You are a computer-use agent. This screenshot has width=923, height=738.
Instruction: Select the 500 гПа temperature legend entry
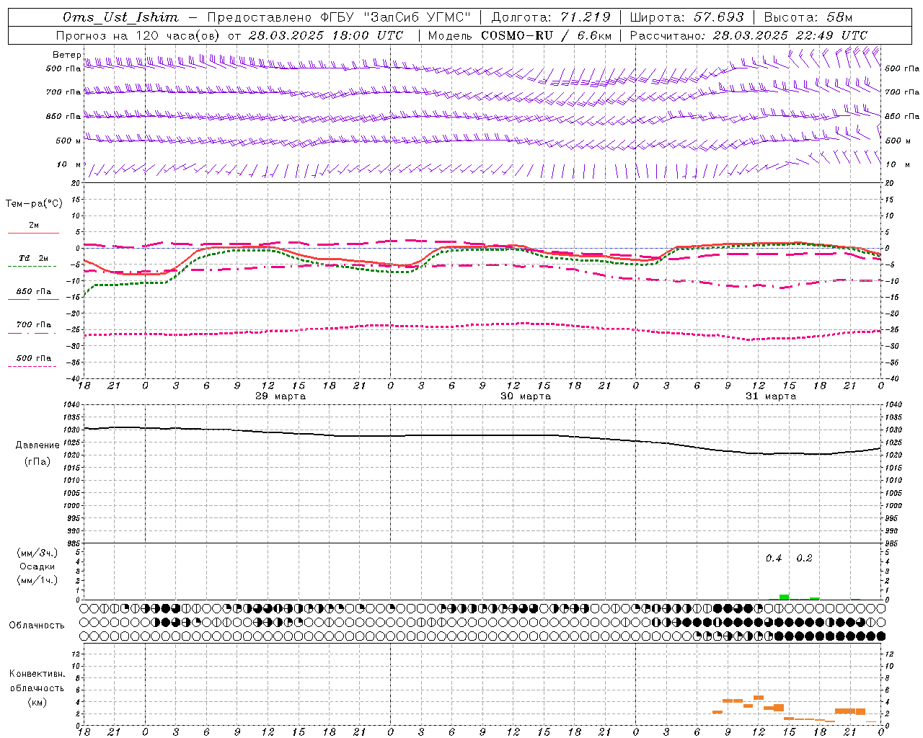(34, 358)
